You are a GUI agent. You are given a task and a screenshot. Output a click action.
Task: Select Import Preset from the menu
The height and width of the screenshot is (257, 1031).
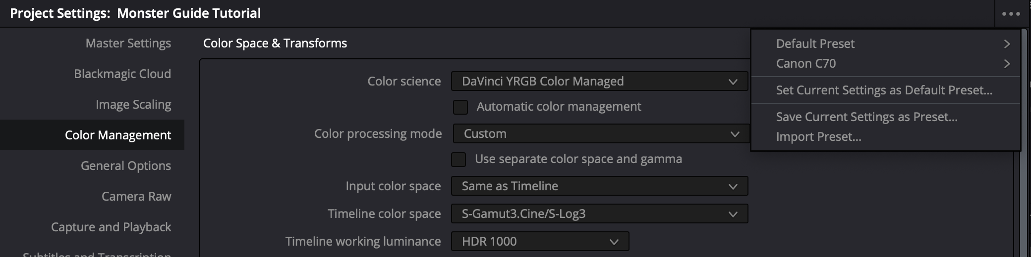(x=818, y=137)
